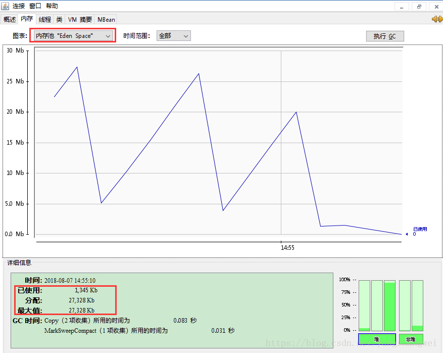Switch to the 线程 tab
This screenshot has width=443, height=353.
coord(45,19)
